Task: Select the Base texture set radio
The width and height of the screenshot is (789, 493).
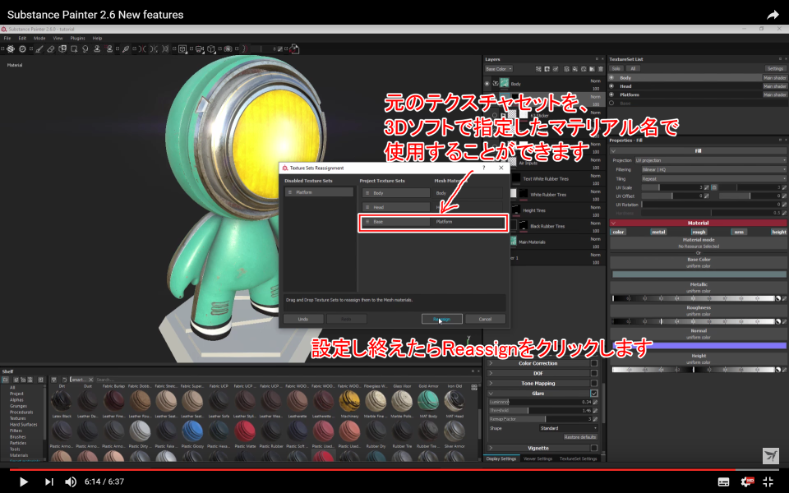Action: point(611,104)
